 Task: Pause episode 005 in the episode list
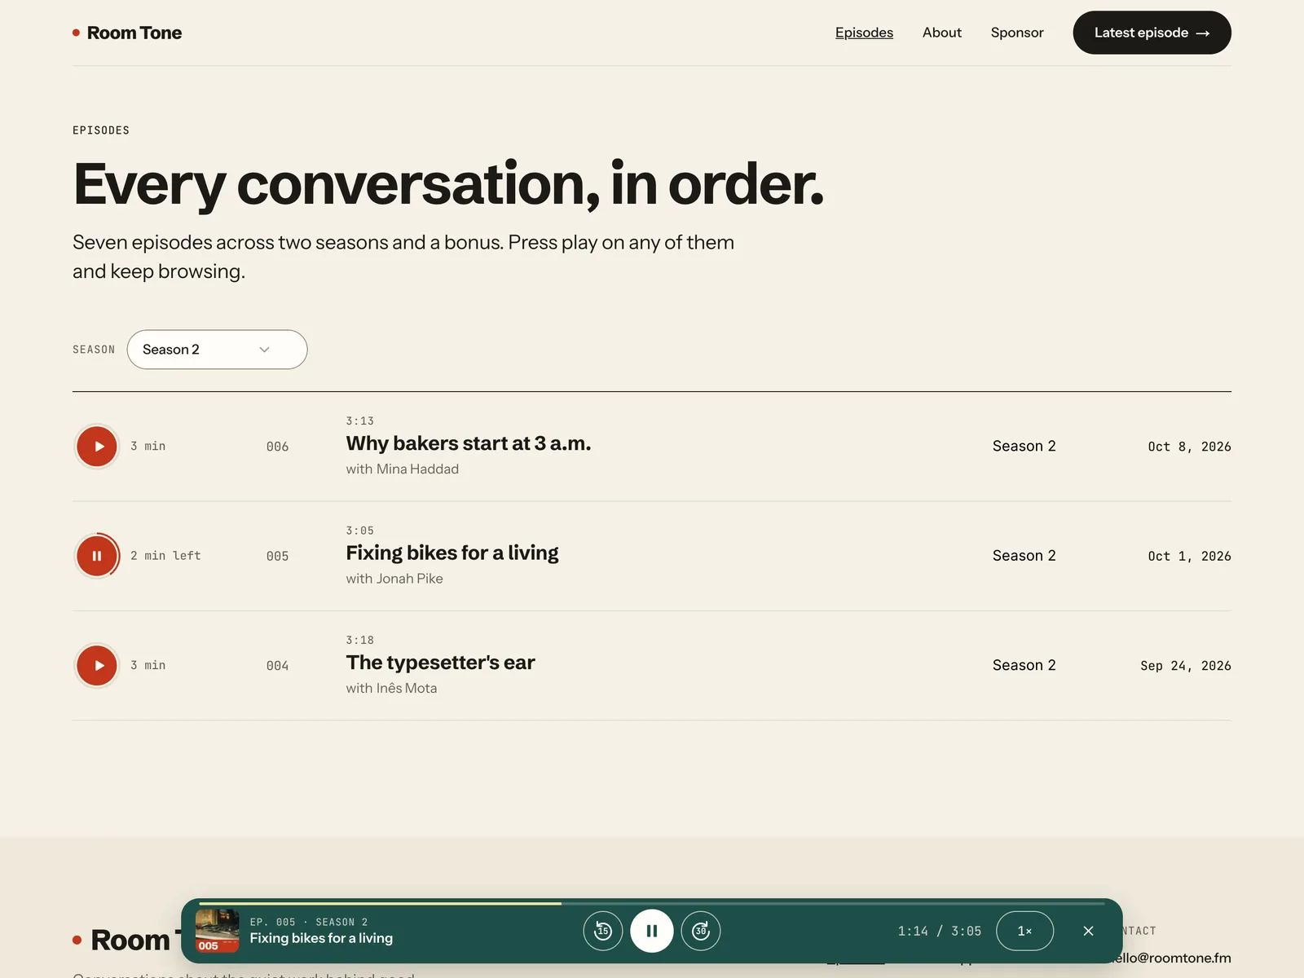click(x=97, y=556)
